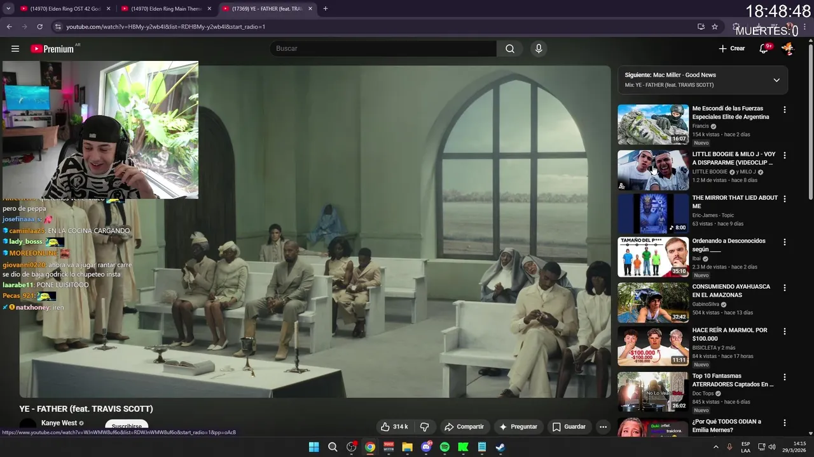Open options menu for Ordenando a Desconocidos
This screenshot has width=814, height=457.
click(784, 242)
